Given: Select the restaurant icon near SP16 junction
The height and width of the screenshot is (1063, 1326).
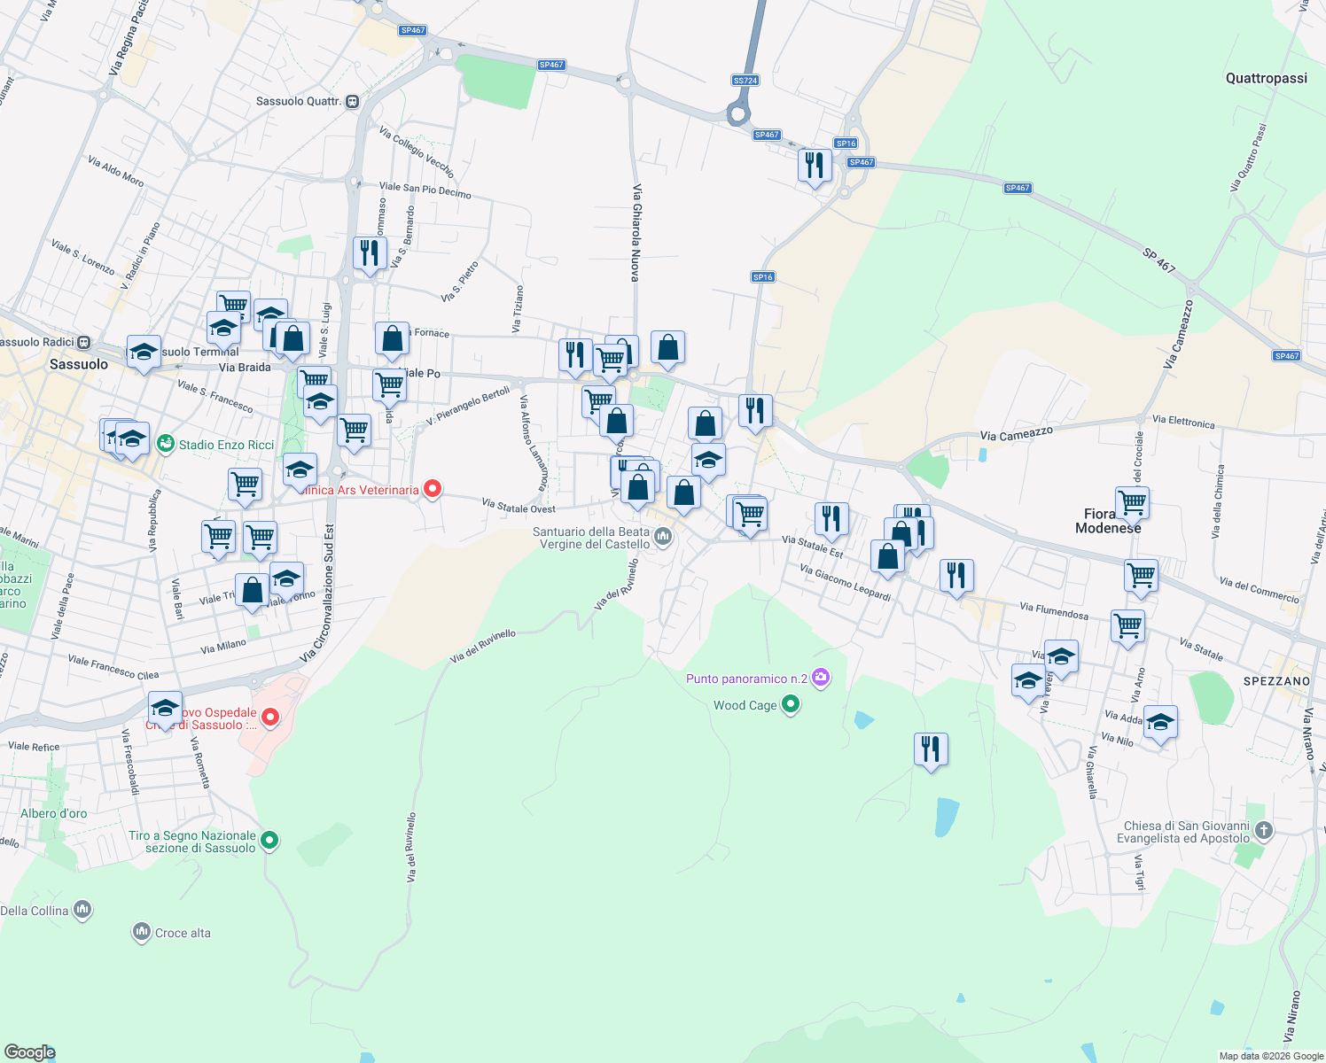Looking at the screenshot, I should 815,165.
